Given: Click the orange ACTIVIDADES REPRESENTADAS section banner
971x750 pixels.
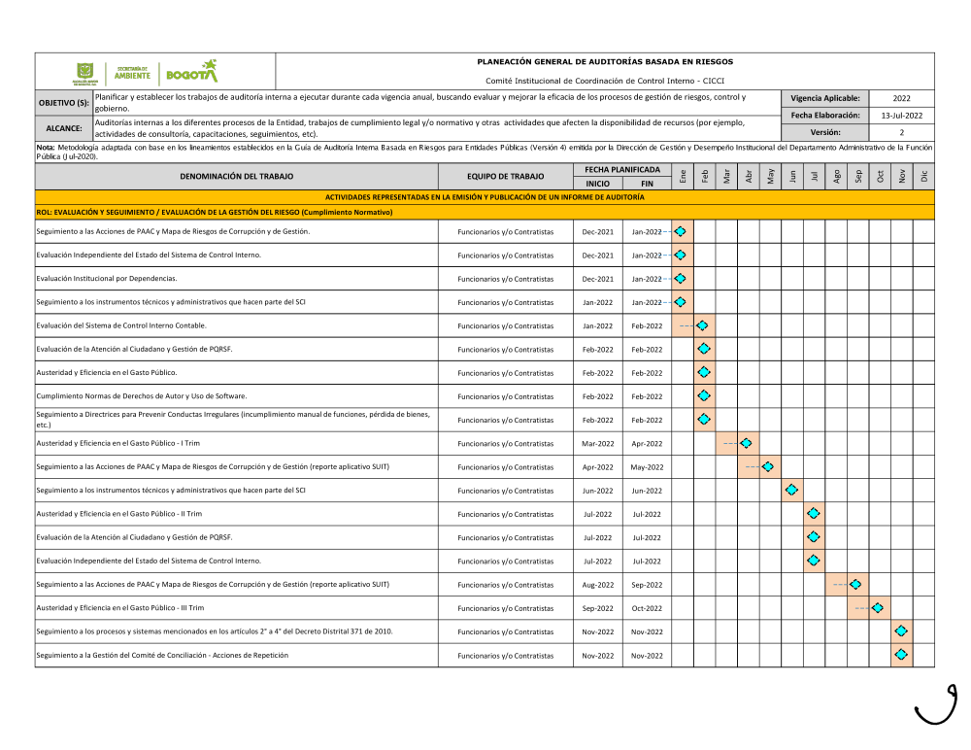Looking at the screenshot, I should pos(485,196).
